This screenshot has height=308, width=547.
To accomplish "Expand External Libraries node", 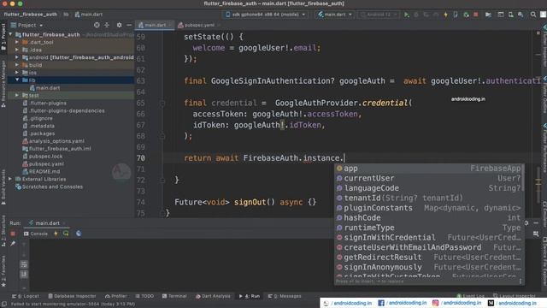I will [x=10, y=179].
